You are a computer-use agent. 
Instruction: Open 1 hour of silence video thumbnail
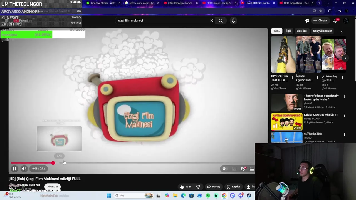coord(287,103)
